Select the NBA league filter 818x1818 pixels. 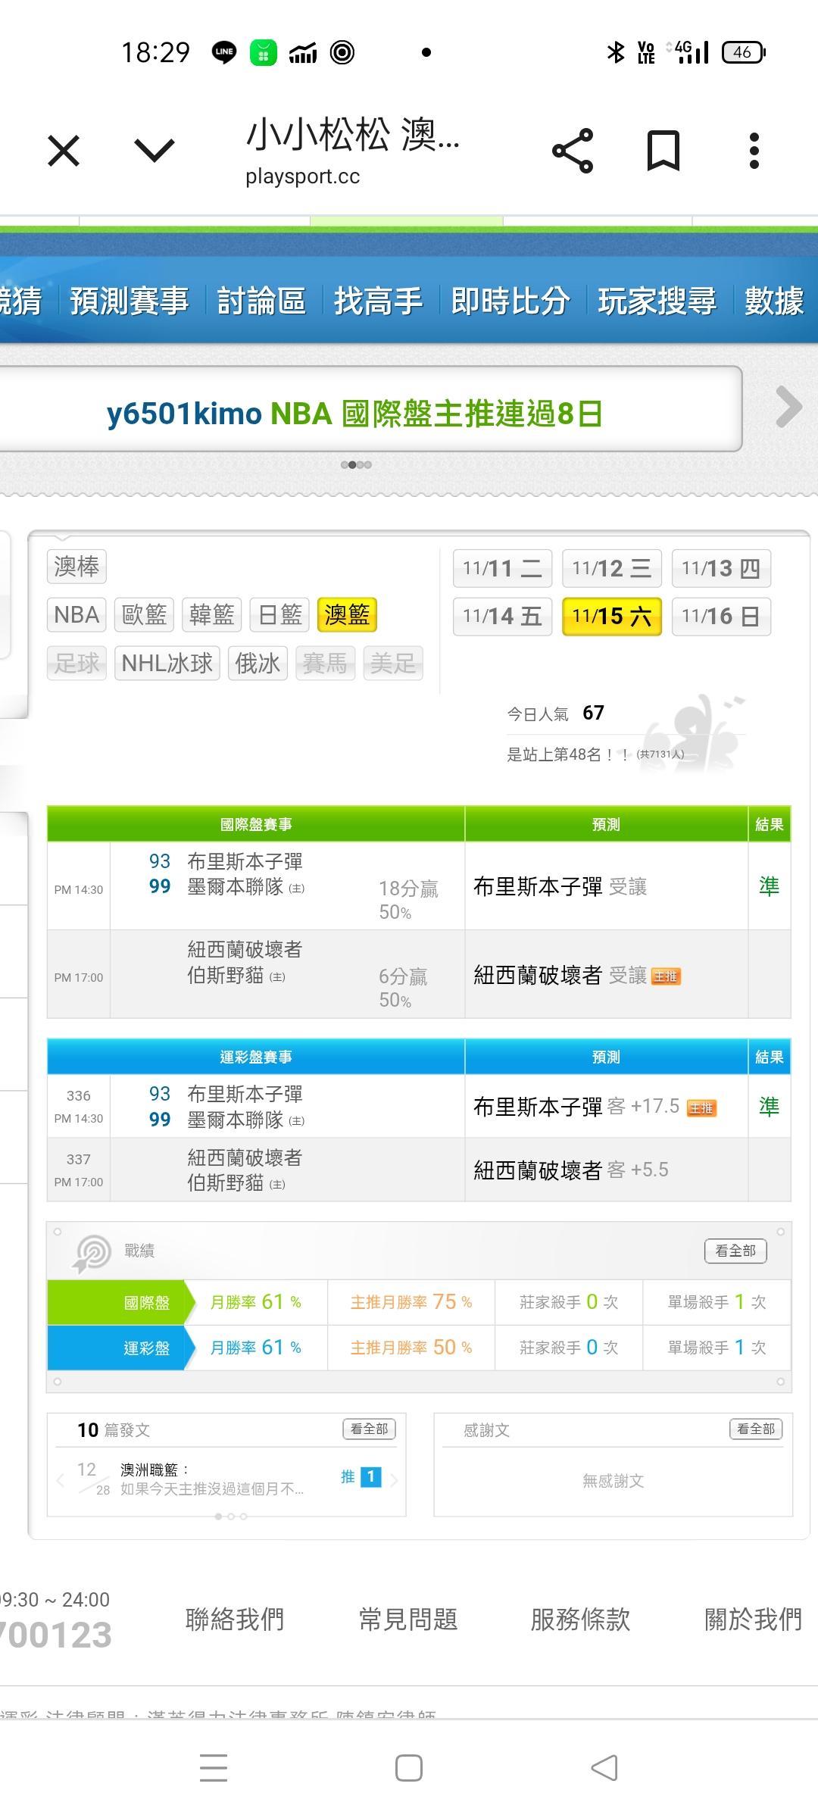coord(76,614)
